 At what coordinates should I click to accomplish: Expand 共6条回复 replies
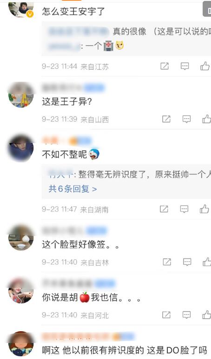click(x=73, y=189)
